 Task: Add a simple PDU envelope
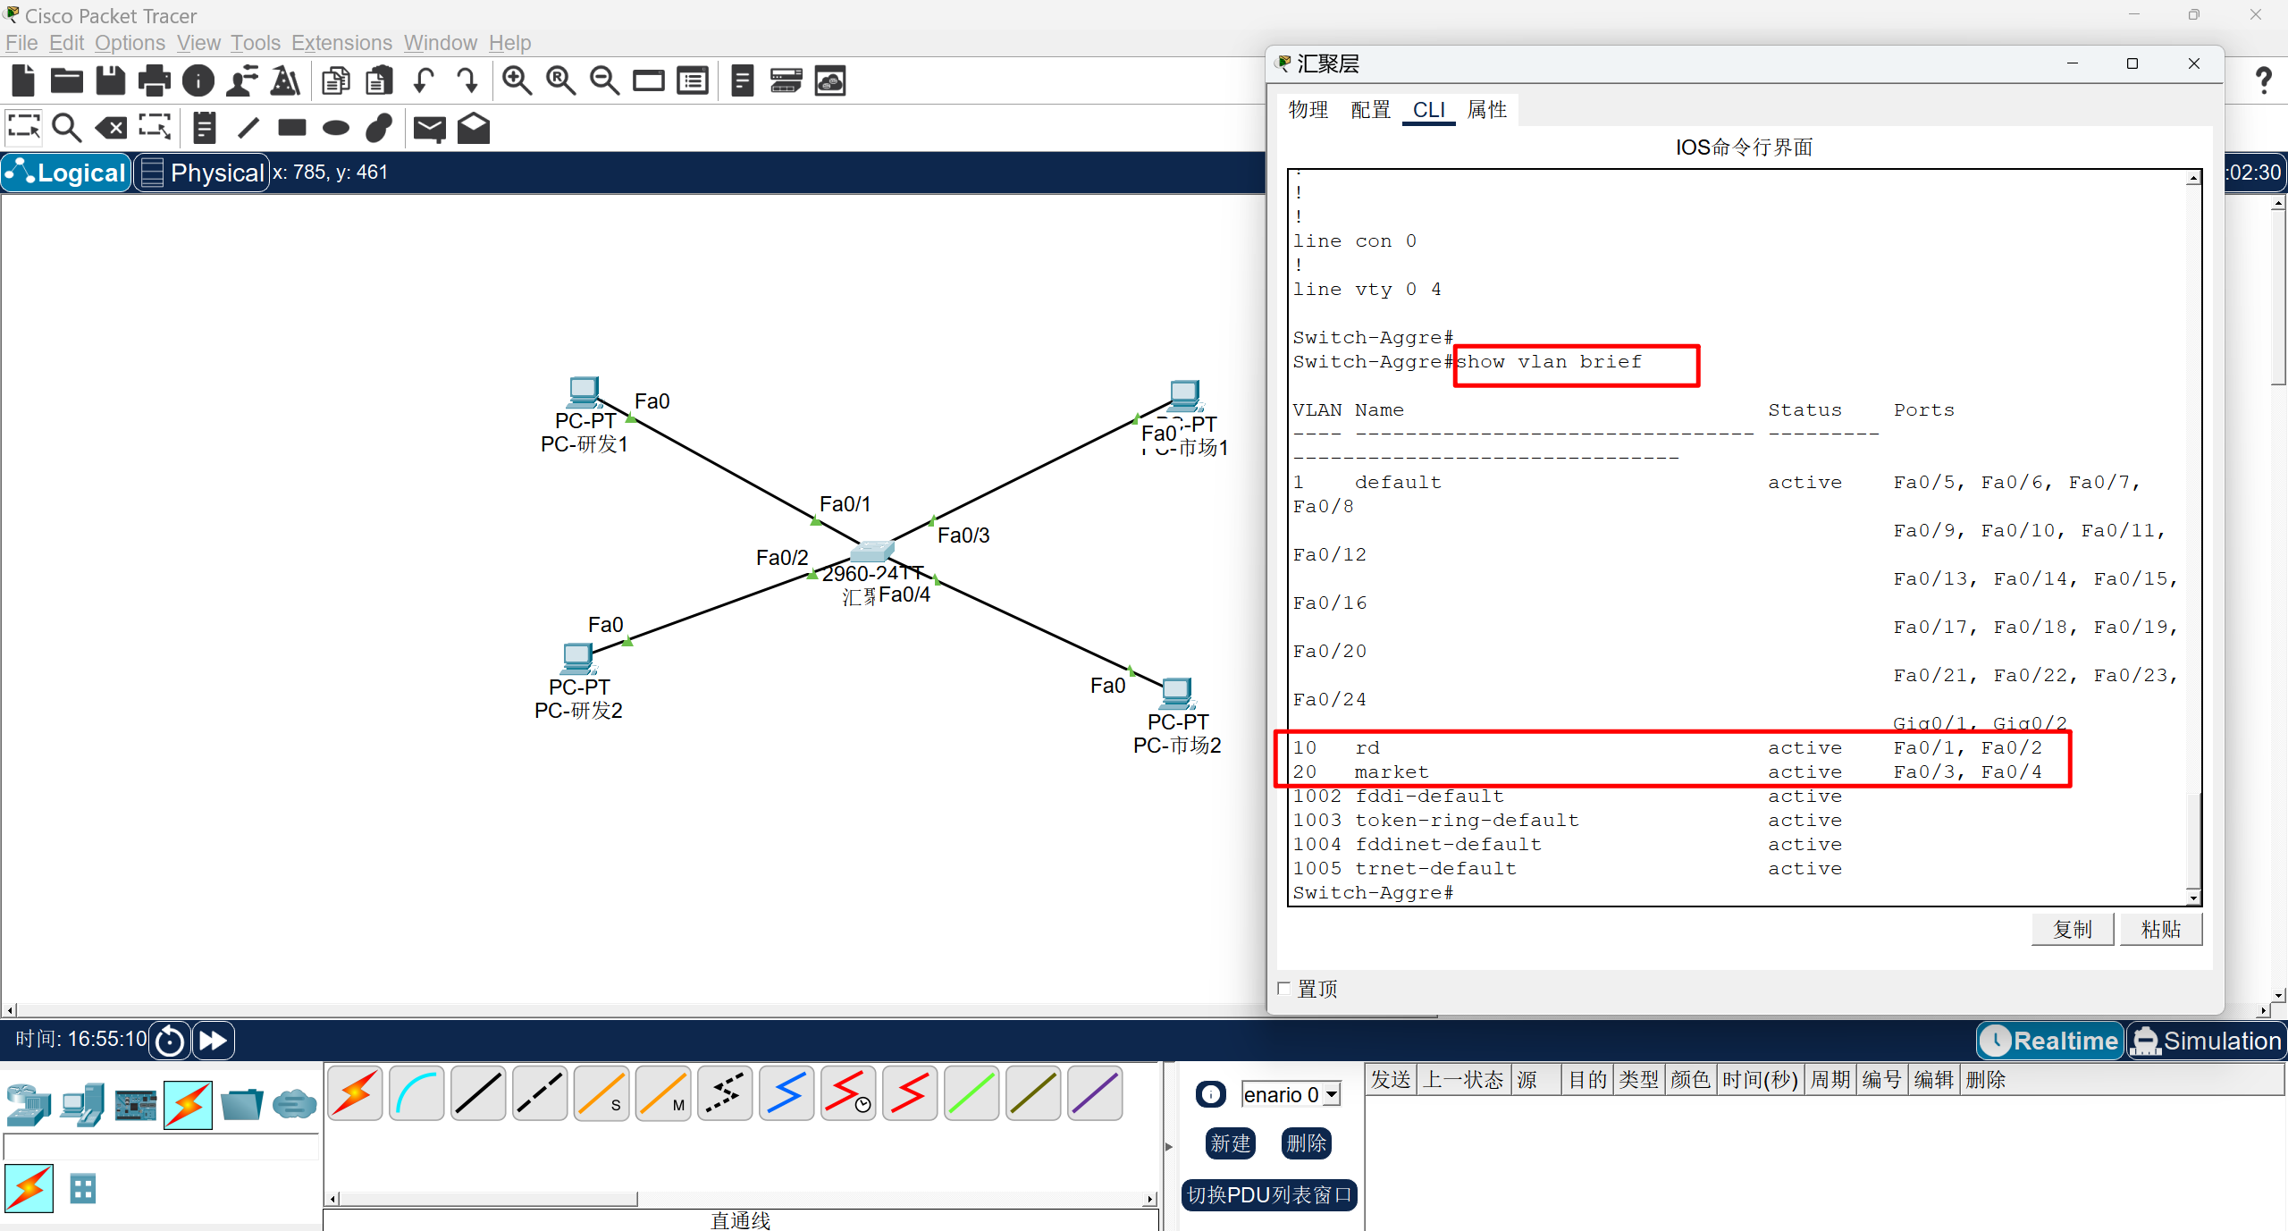[x=430, y=129]
